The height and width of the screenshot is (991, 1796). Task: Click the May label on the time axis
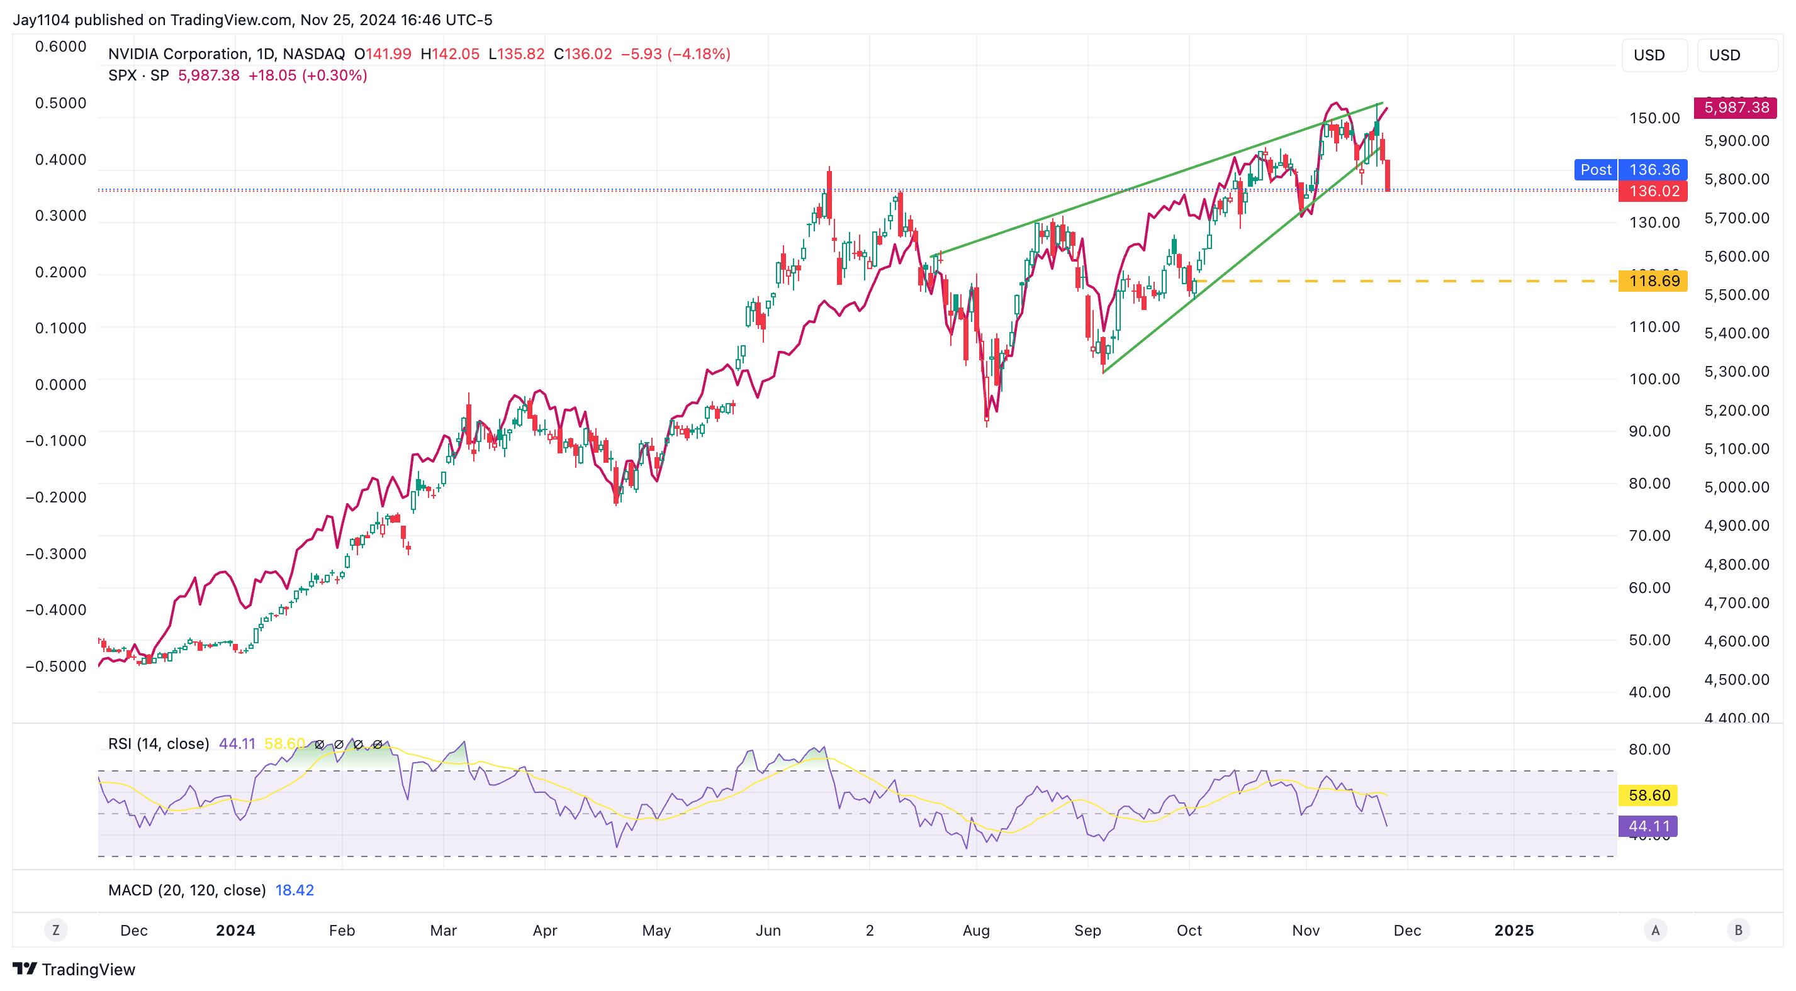[656, 931]
